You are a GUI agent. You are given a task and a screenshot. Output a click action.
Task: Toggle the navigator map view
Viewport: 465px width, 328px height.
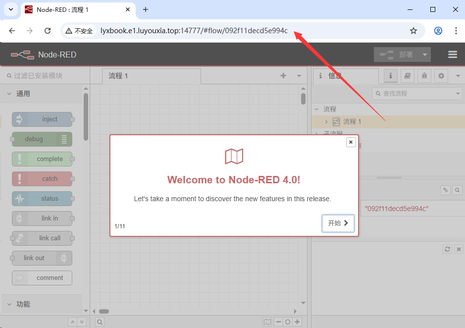pos(267,322)
